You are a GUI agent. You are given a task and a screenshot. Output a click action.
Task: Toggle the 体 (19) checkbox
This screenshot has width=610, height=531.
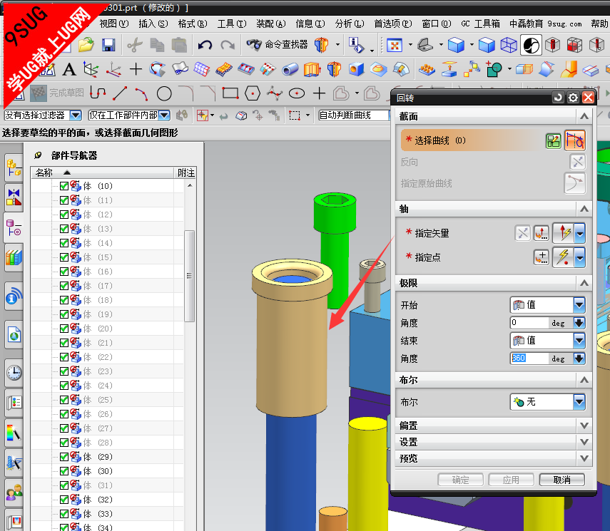tap(64, 314)
